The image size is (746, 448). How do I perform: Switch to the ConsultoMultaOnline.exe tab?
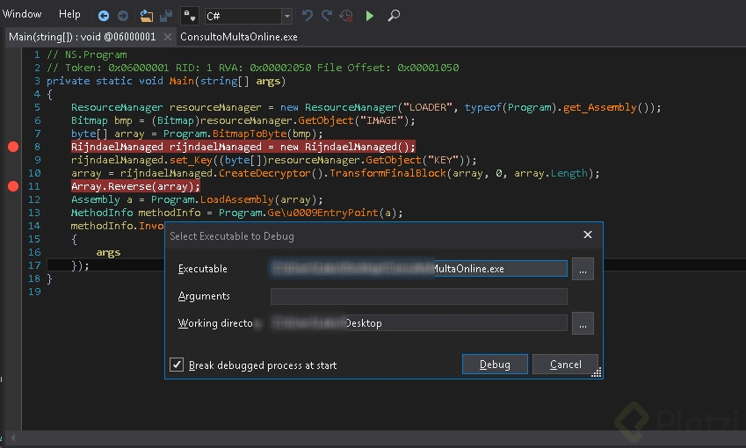click(238, 37)
